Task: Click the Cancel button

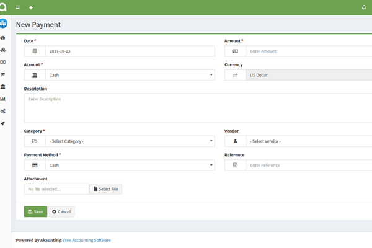Action: click(x=61, y=211)
